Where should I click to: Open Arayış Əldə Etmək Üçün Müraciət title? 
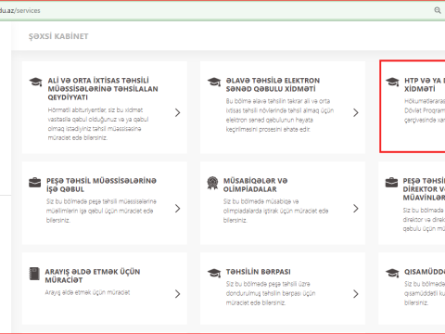93,276
